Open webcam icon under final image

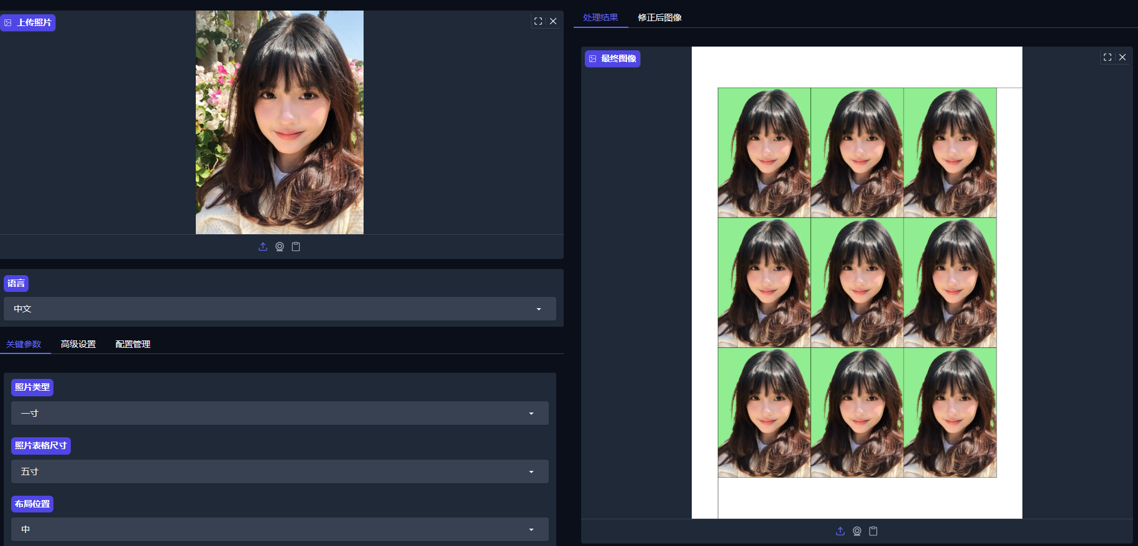point(857,531)
